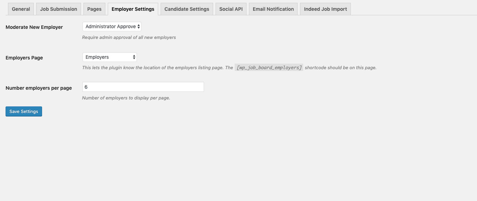Open the Administrator Approve dropdown
Image resolution: width=477 pixels, height=201 pixels.
pyautogui.click(x=111, y=26)
